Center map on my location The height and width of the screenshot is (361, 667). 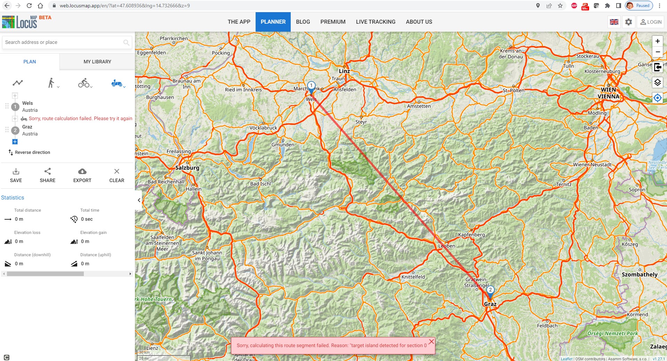[657, 98]
